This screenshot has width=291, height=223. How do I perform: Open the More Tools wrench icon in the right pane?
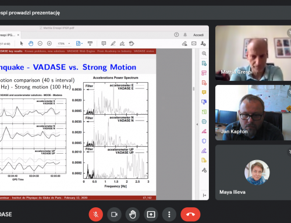click(x=204, y=170)
